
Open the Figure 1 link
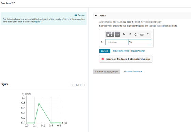tap(38, 22)
